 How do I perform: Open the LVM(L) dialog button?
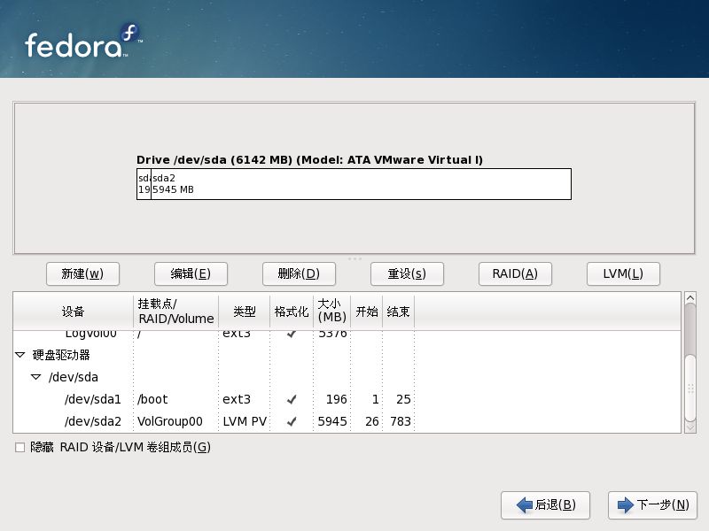623,273
